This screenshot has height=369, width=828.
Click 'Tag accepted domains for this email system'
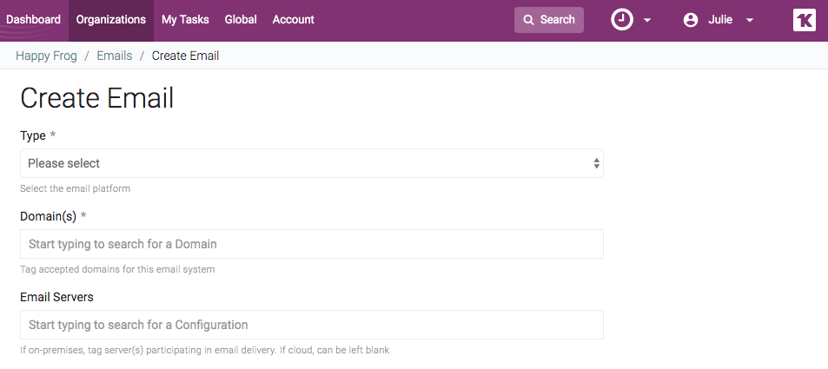point(117,269)
